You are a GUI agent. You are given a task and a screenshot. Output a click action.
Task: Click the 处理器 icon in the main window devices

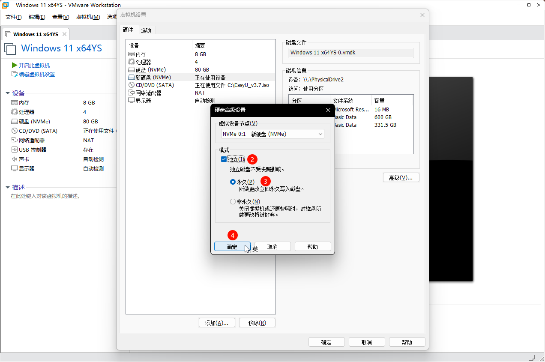(x=15, y=112)
